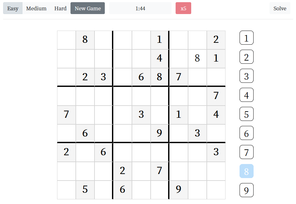This screenshot has width=296, height=204.
Task: Select number 1 in the digit picker
Action: point(246,38)
